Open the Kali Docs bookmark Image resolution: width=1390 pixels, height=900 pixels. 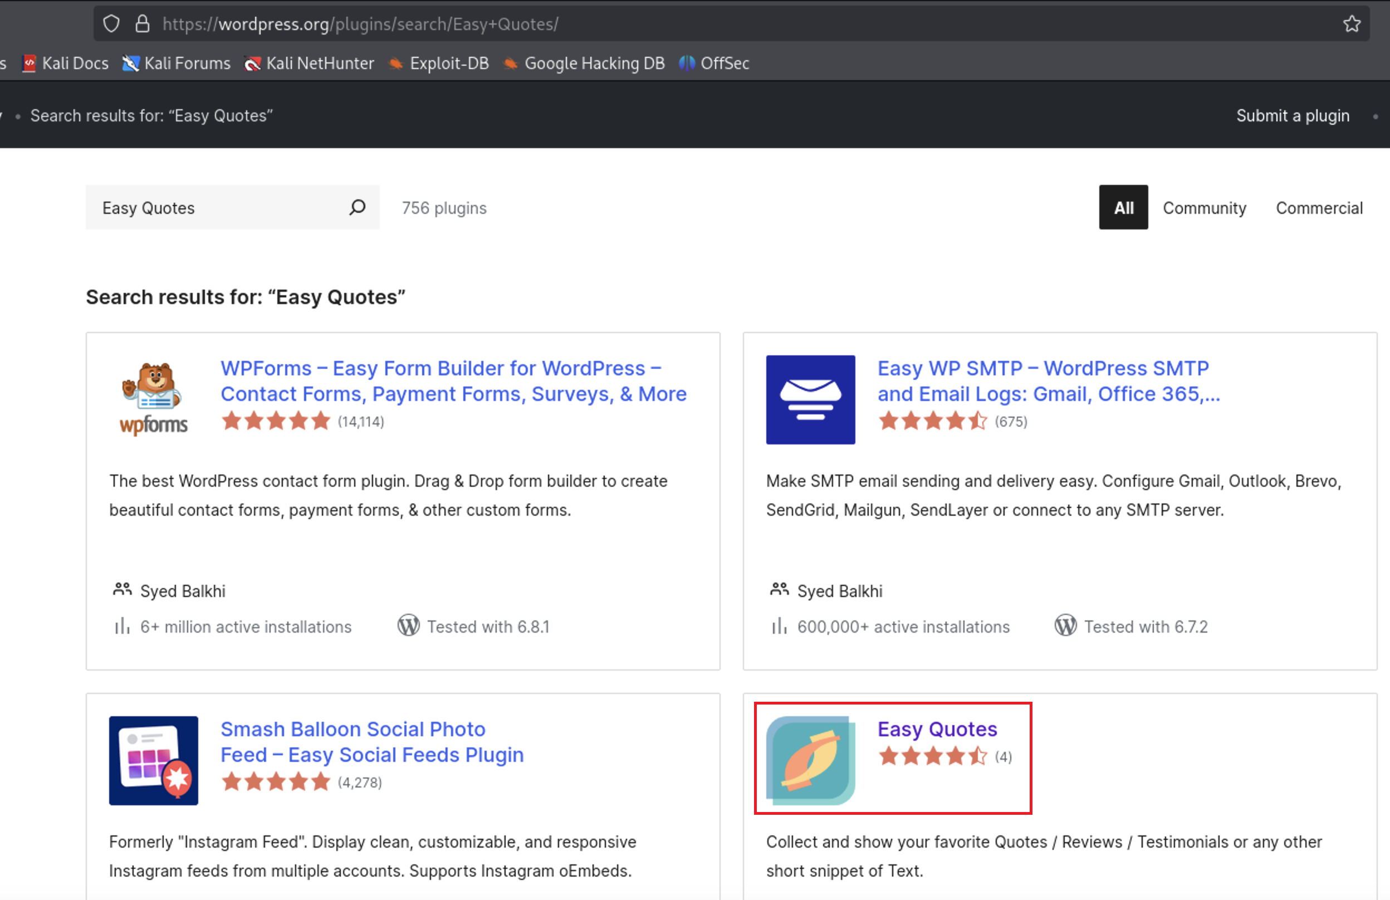pyautogui.click(x=65, y=63)
